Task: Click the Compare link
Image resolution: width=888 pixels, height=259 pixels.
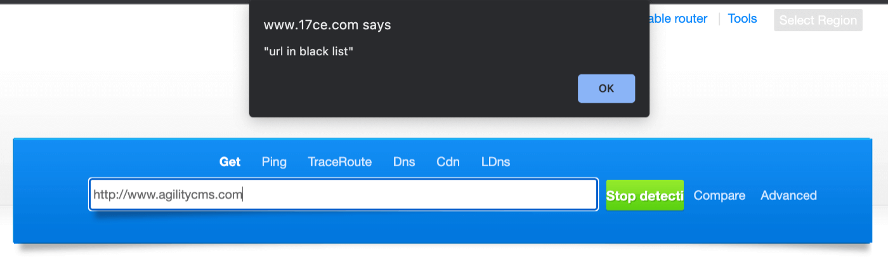Action: coord(719,196)
